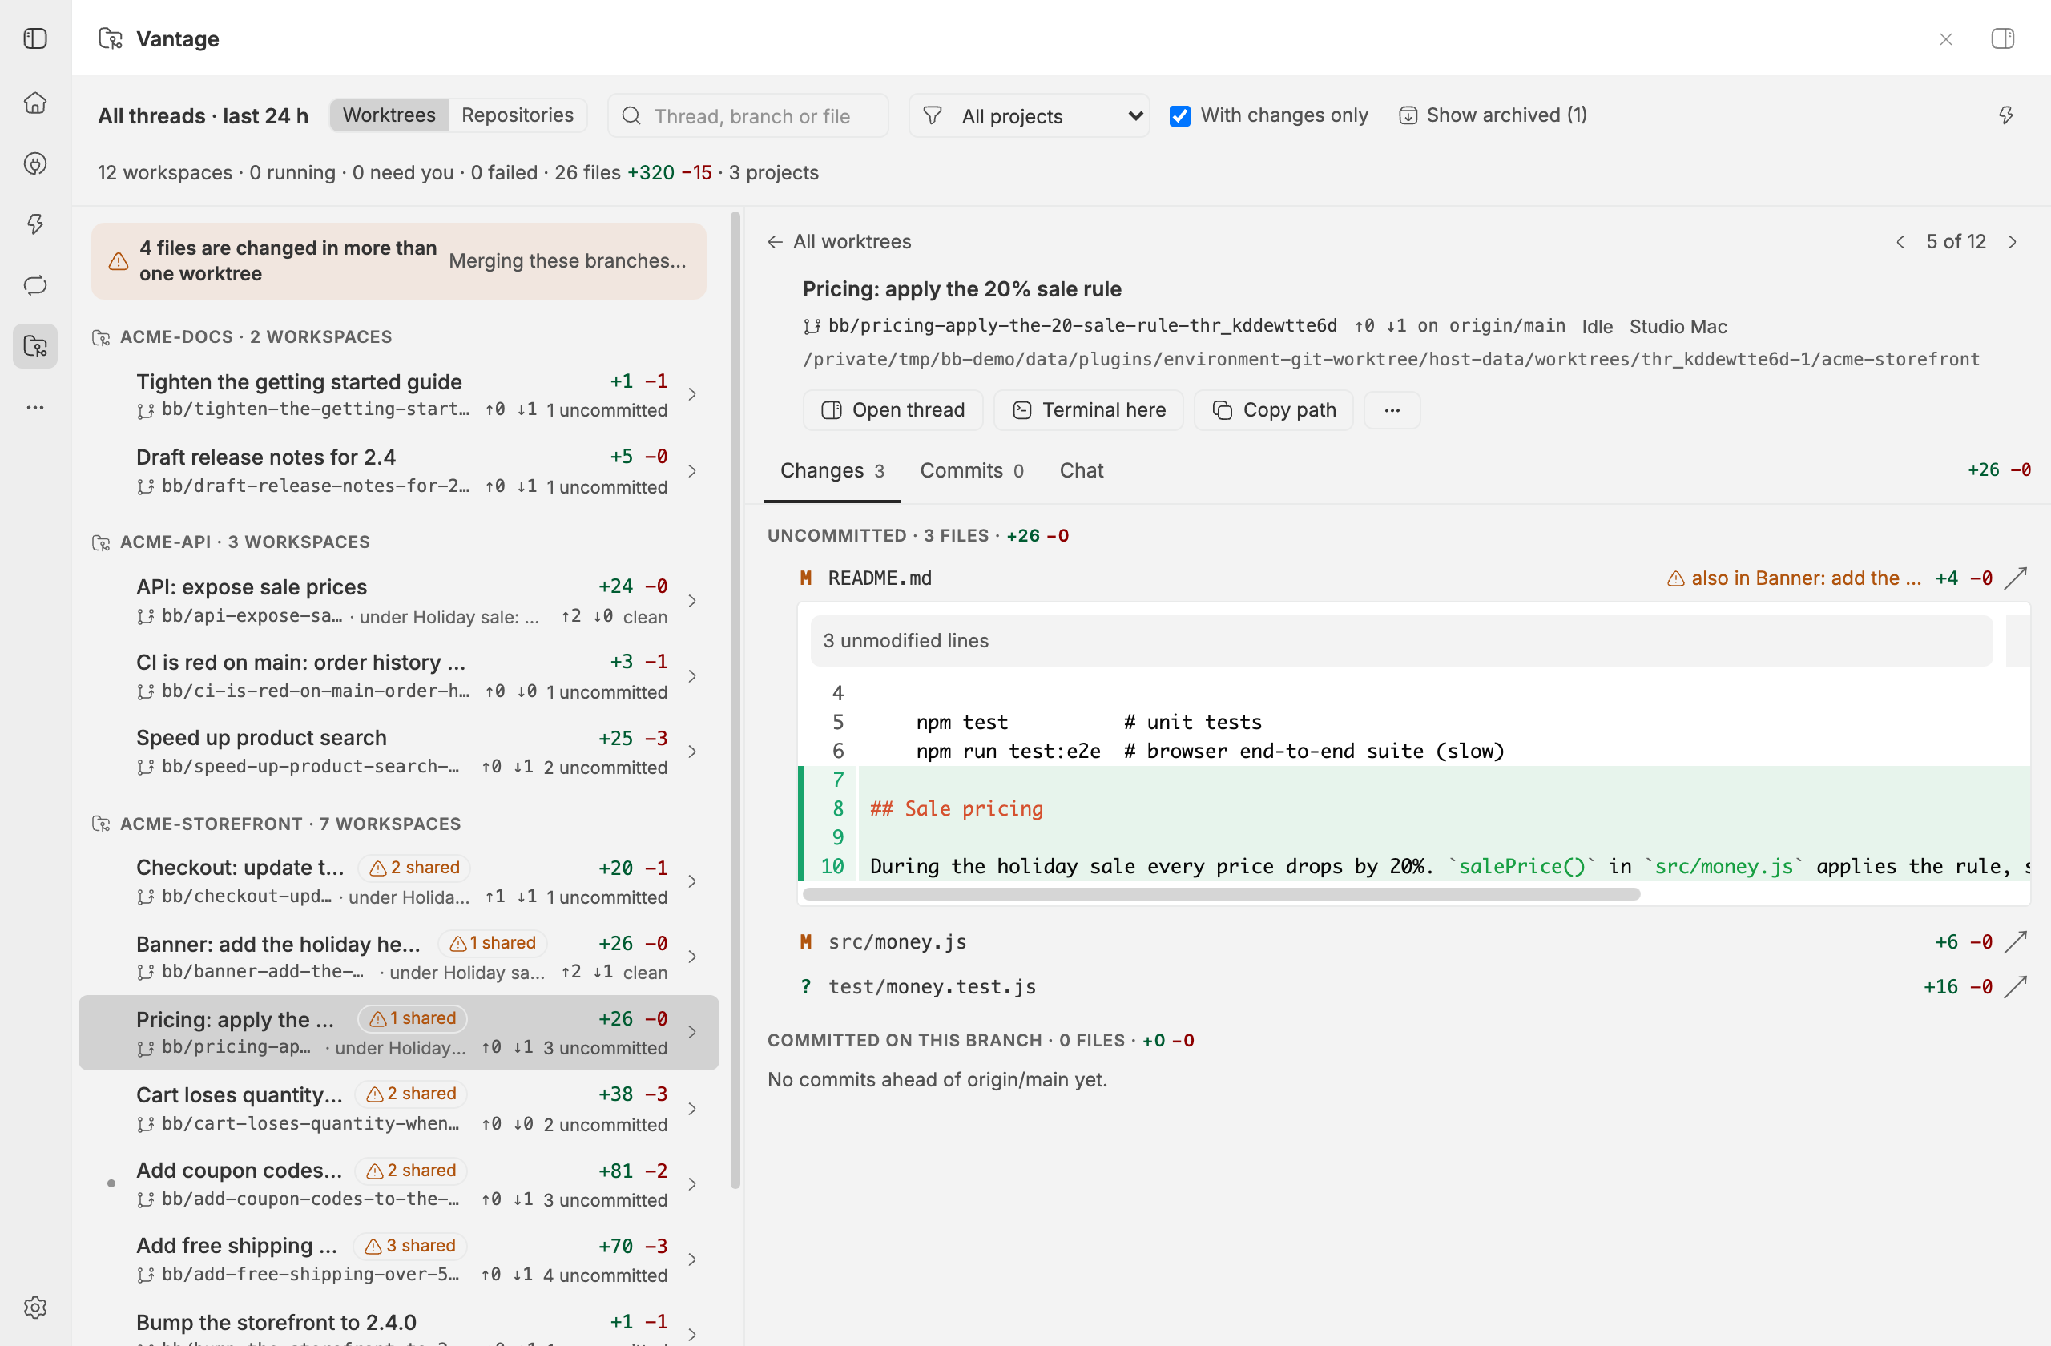2051x1346 pixels.
Task: Click the settings gear in sidebar
Action: click(35, 1307)
